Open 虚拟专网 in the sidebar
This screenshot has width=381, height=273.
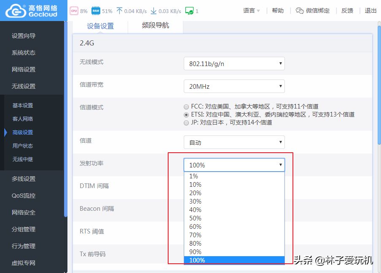24,263
